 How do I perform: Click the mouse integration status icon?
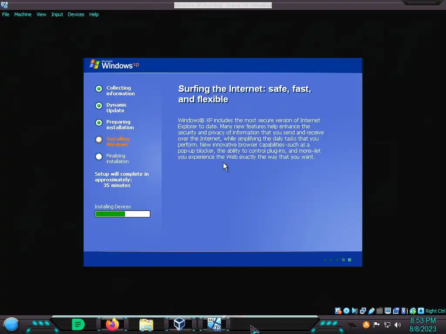[413, 311]
